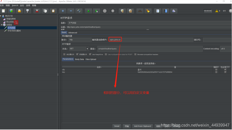
Task: Select 察看结果树 in the tree
Action: (x=11, y=19)
